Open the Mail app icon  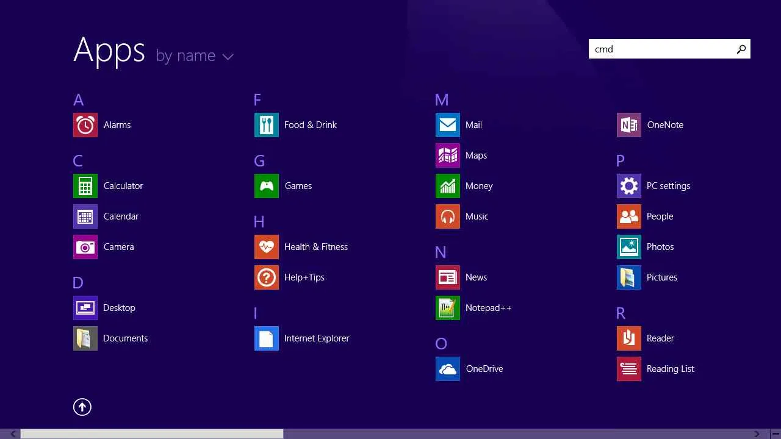pyautogui.click(x=448, y=125)
